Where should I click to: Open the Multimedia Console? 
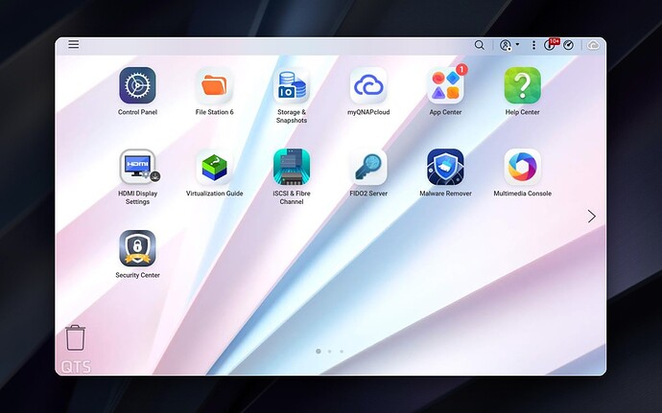click(x=522, y=167)
